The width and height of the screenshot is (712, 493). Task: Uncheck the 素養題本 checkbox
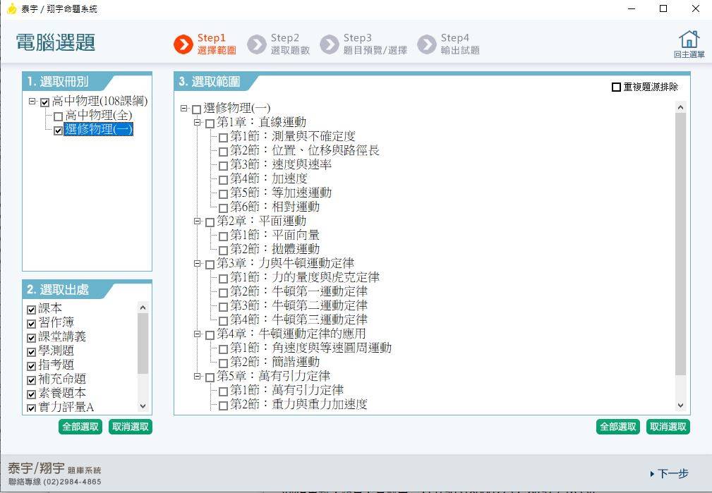coord(31,394)
